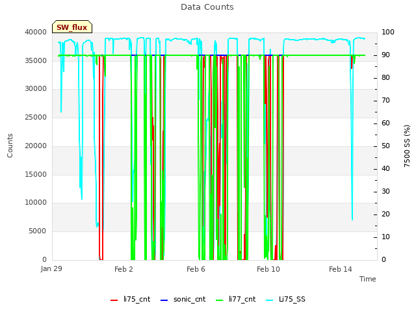The image size is (416, 312).
Task: Click the 30 right axis value
Action: (x=385, y=192)
